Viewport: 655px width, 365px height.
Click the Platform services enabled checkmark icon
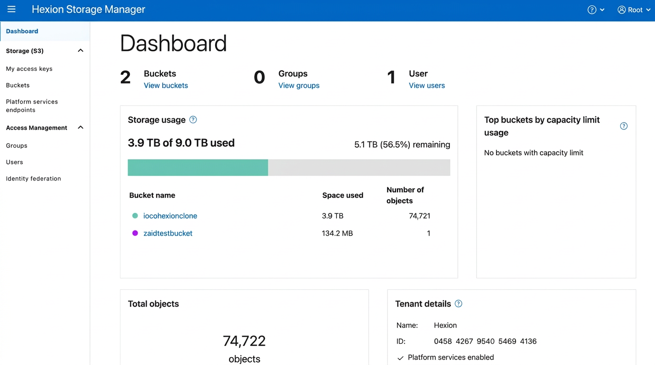[x=400, y=358]
